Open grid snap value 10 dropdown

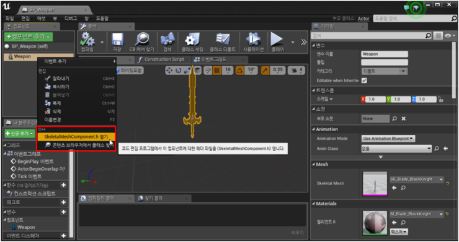[x=228, y=70]
